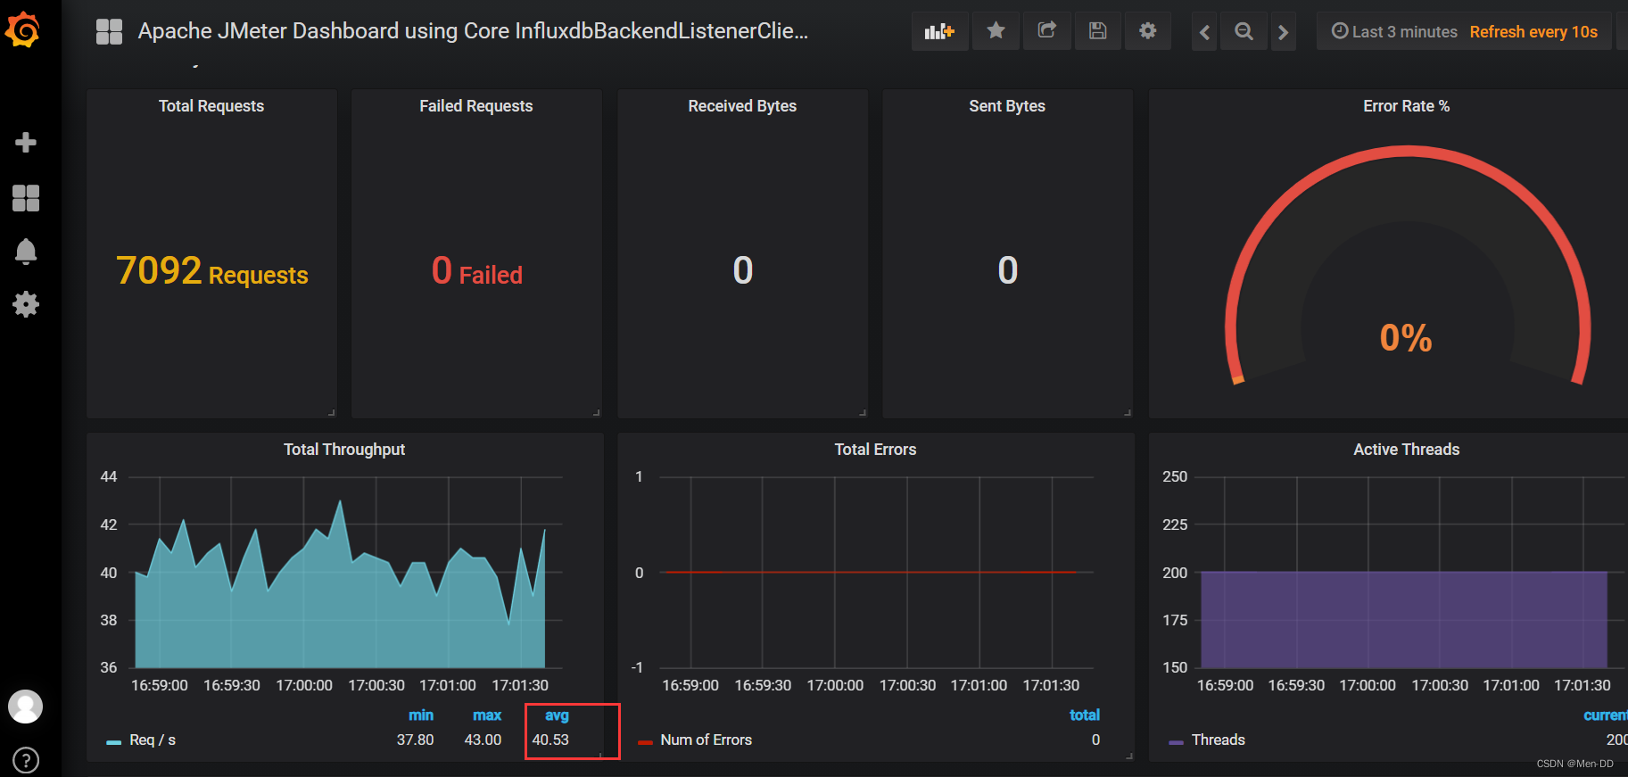Open the Active Threads panel title menu
Screen dimensions: 1628x777
coord(1406,450)
